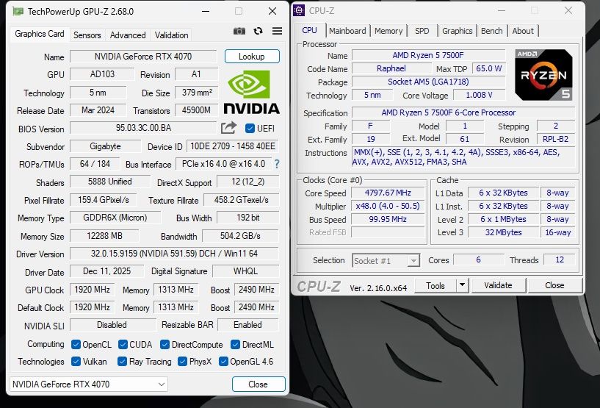600x408 pixels.
Task: Toggle the PhysX checkbox
Action: pyautogui.click(x=183, y=361)
